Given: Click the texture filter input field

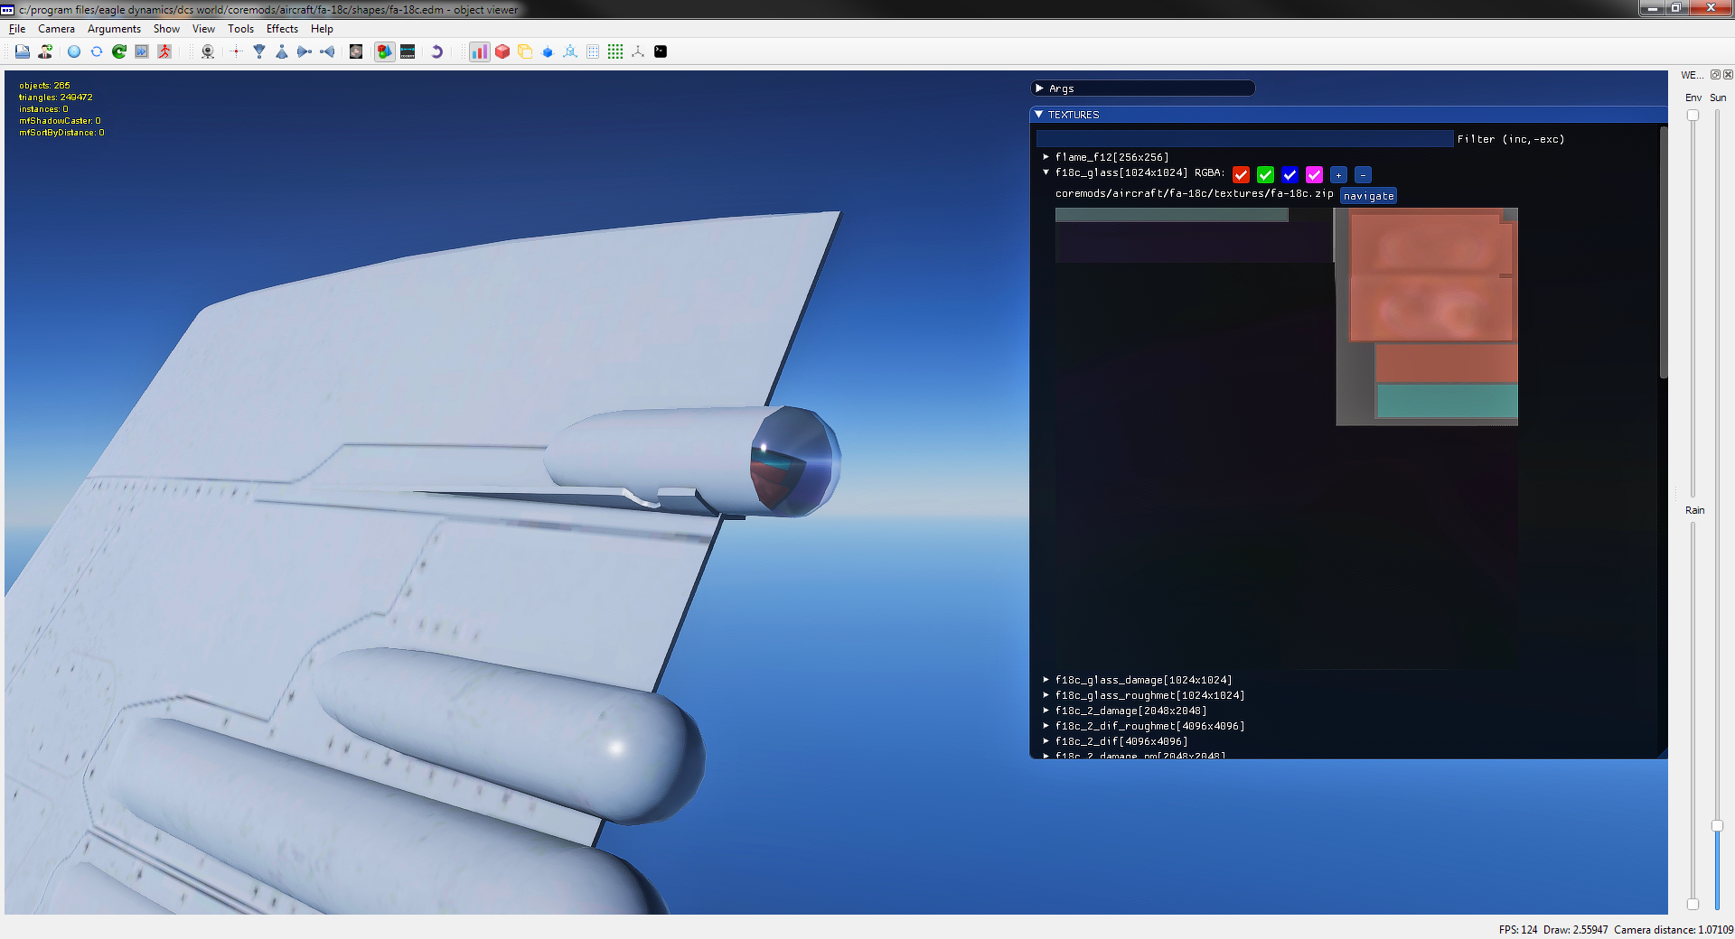Looking at the screenshot, I should tap(1244, 139).
